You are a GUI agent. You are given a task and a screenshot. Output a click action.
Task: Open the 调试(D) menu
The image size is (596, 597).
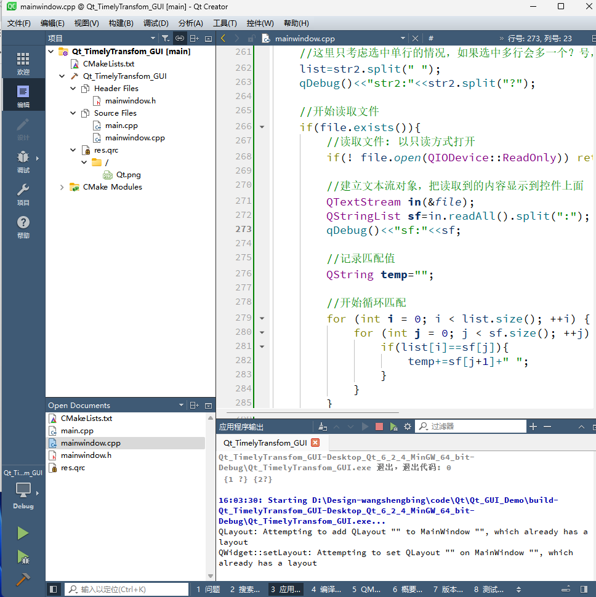156,23
